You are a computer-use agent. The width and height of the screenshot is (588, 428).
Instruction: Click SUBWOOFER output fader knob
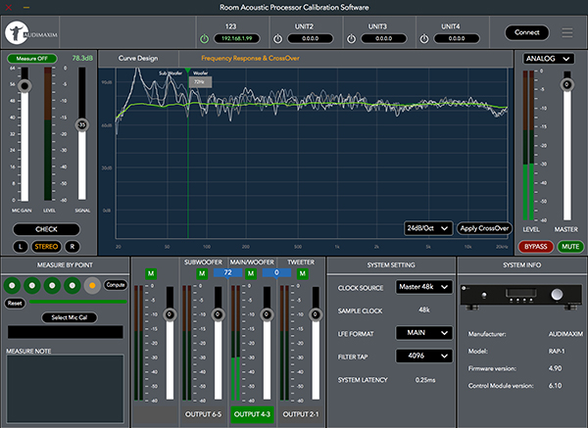pos(218,314)
